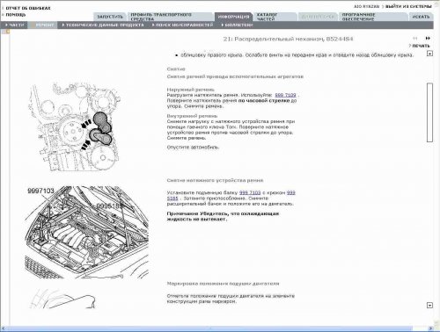This screenshot has height=332, width=440.
Task: Open the БЮЛЛЕТЕНИ sub-menu
Action: point(237,25)
